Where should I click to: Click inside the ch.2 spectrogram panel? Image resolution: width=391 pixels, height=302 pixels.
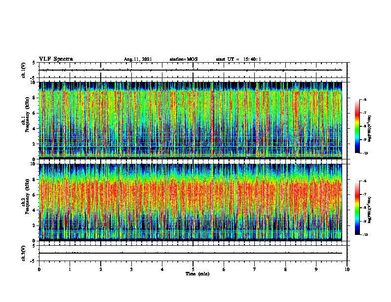190,202
